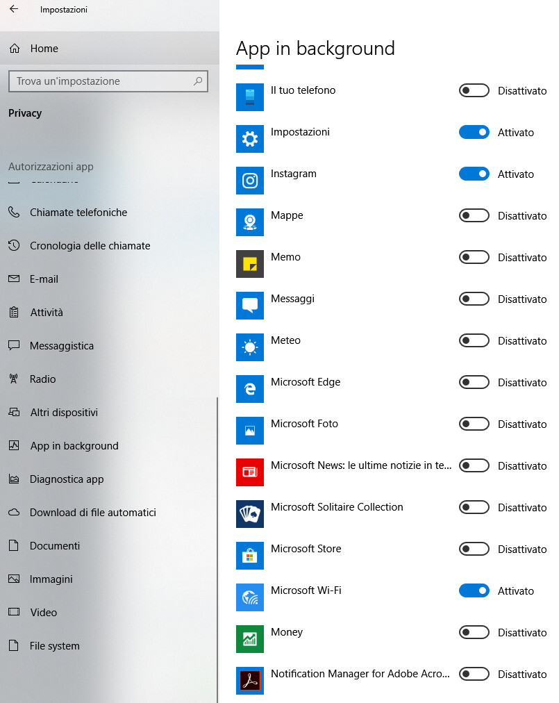Click the Solitaire Collection cards icon
Image resolution: width=559 pixels, height=703 pixels.
[x=250, y=514]
